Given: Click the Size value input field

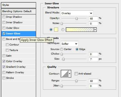Looking at the screenshot, I should tap(93, 59).
